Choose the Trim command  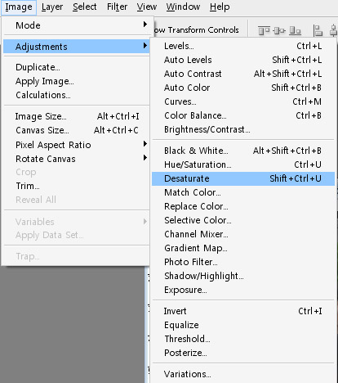[77, 186]
